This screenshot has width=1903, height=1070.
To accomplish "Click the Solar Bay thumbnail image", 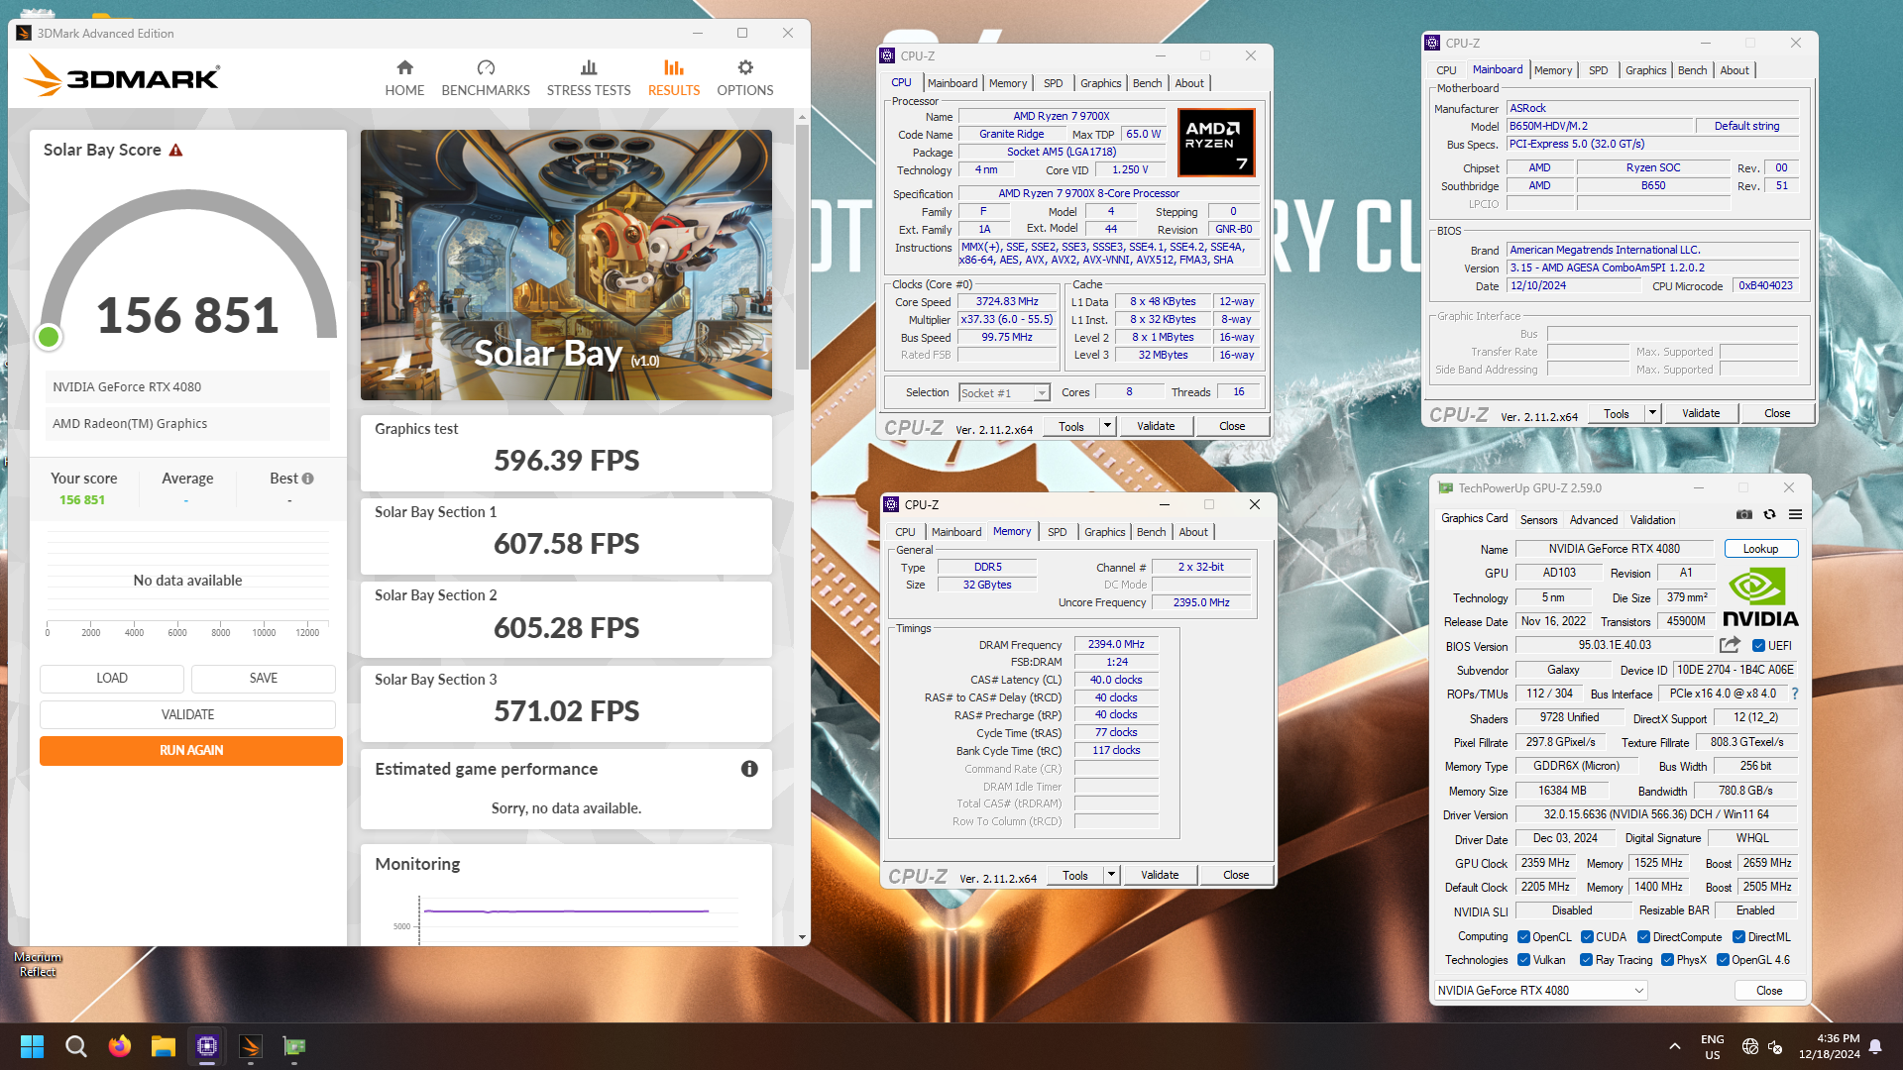I will (x=566, y=265).
